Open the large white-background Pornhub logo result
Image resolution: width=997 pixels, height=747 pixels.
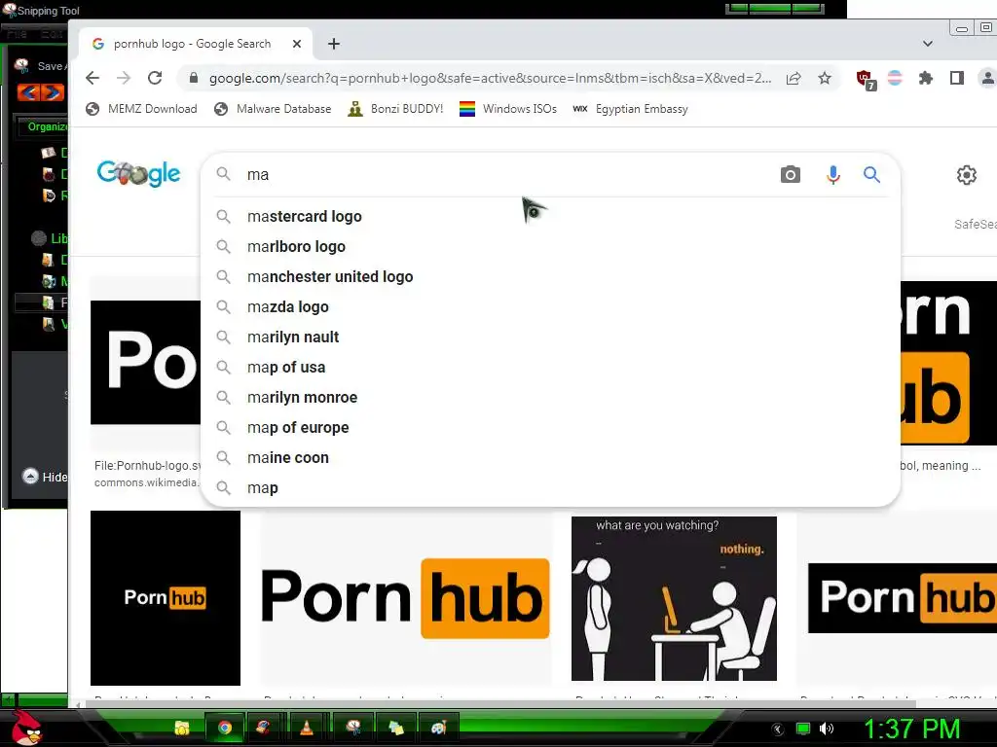(406, 598)
